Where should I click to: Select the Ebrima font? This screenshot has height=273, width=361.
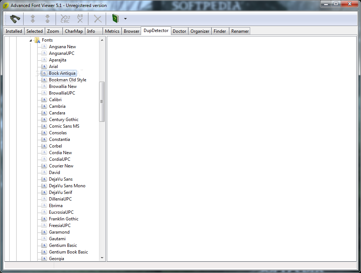pyautogui.click(x=56, y=206)
